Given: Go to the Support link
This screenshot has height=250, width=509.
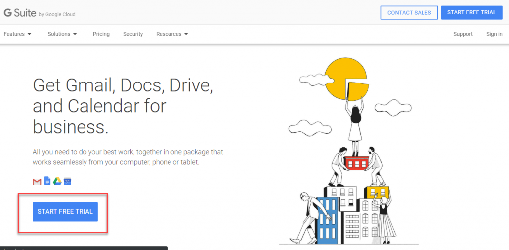Looking at the screenshot, I should coord(463,34).
